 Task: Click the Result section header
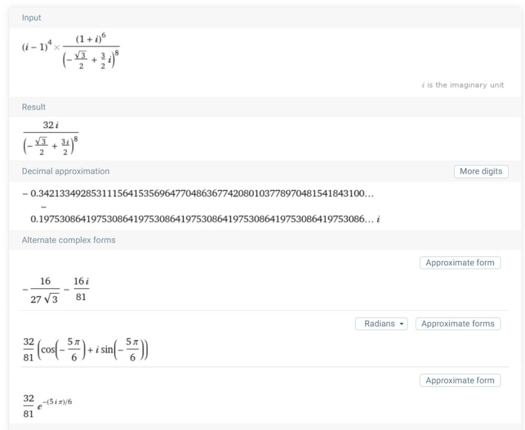click(x=33, y=107)
